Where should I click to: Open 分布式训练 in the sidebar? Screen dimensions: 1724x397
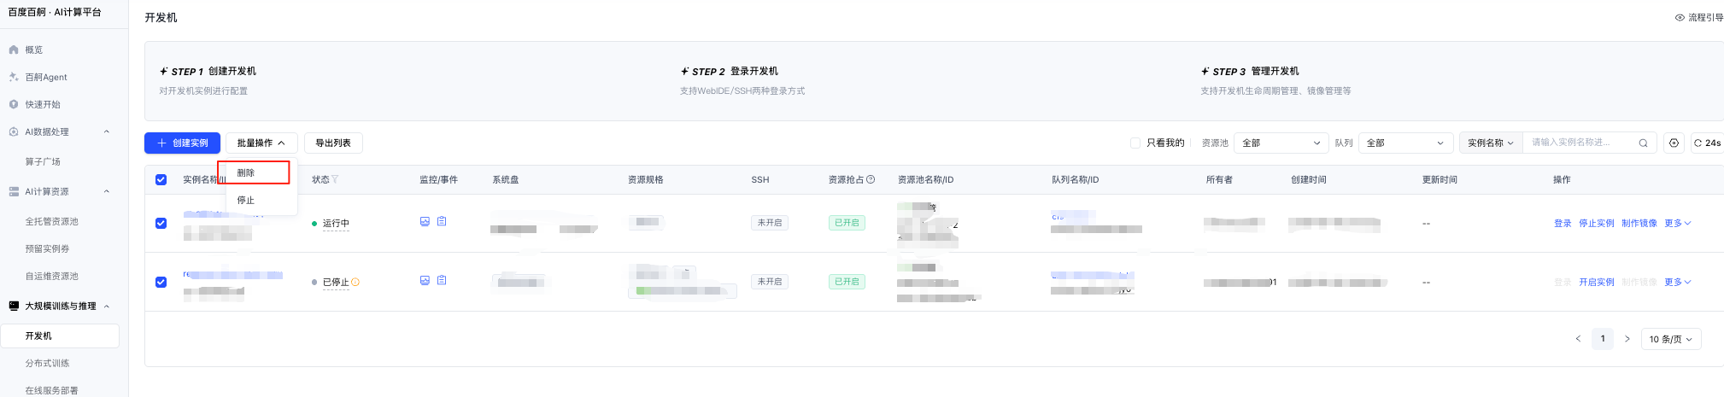point(48,363)
